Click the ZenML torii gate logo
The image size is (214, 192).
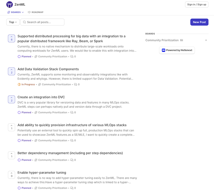[9, 5]
